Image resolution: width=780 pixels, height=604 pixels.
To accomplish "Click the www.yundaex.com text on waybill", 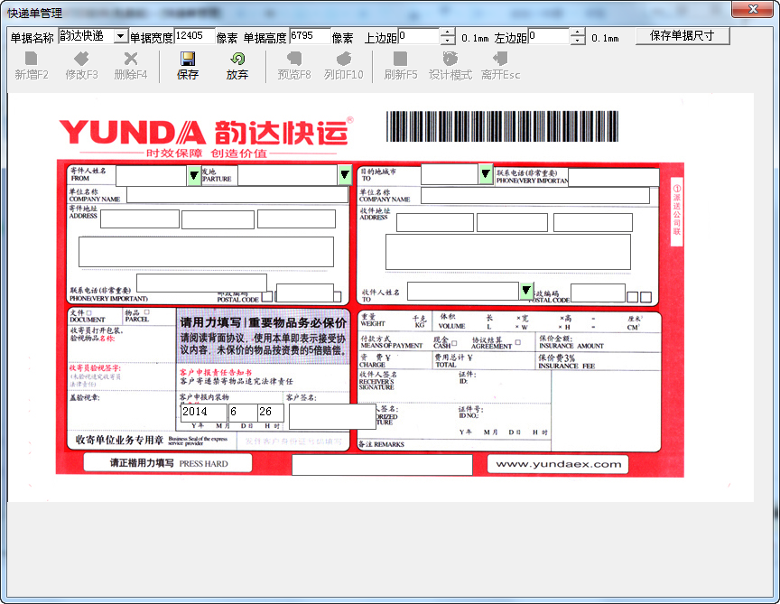I will [559, 464].
